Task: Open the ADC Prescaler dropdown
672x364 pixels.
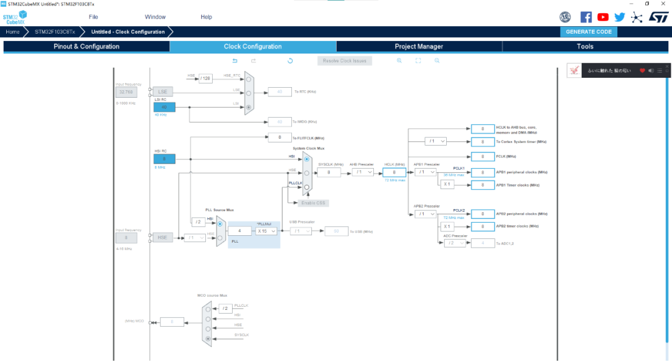Action: tap(455, 243)
